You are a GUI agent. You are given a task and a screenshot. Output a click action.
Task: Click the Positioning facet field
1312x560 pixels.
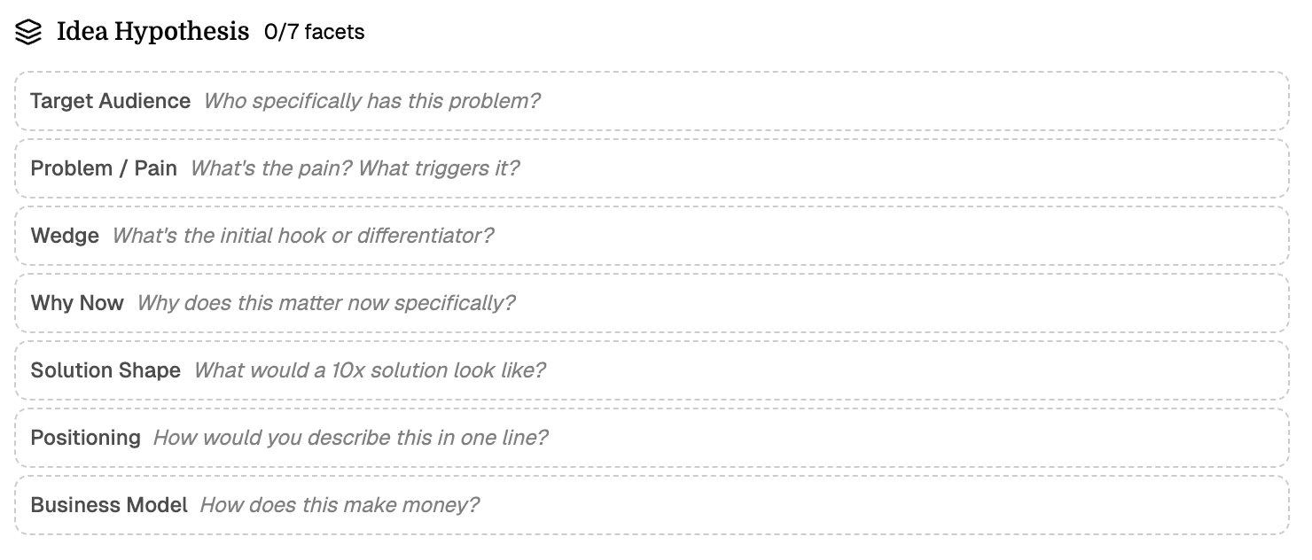click(656, 438)
